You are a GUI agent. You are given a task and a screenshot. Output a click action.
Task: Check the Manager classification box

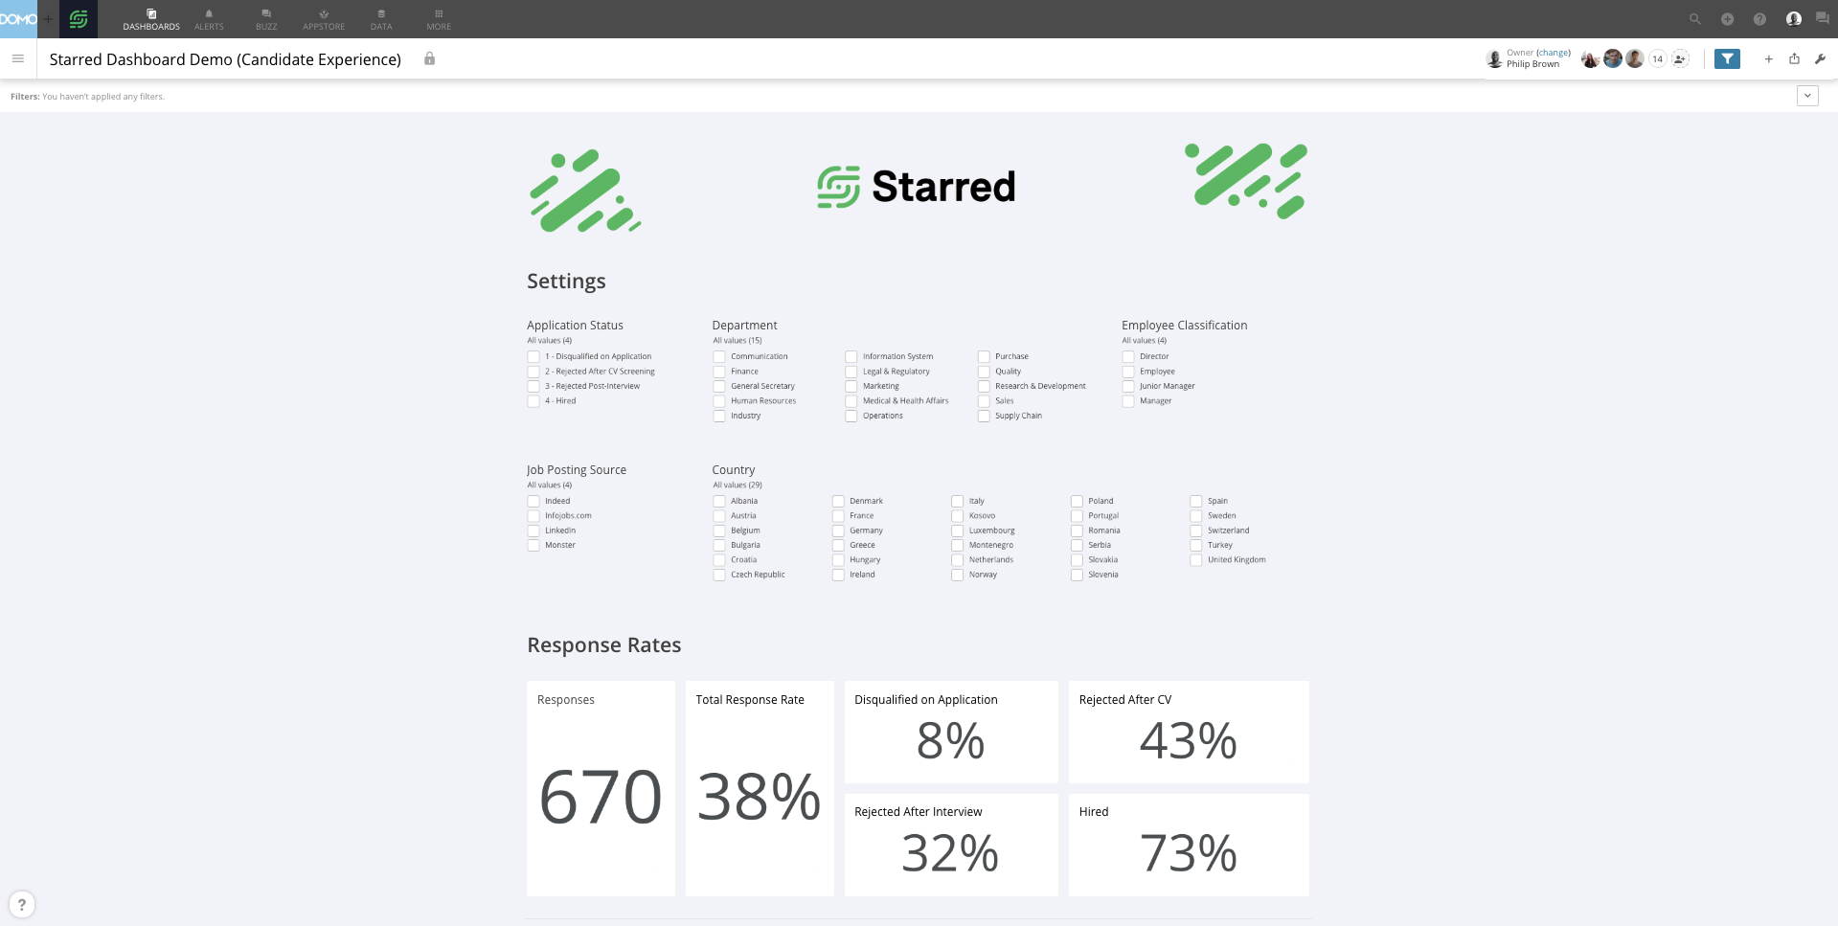click(x=1128, y=401)
